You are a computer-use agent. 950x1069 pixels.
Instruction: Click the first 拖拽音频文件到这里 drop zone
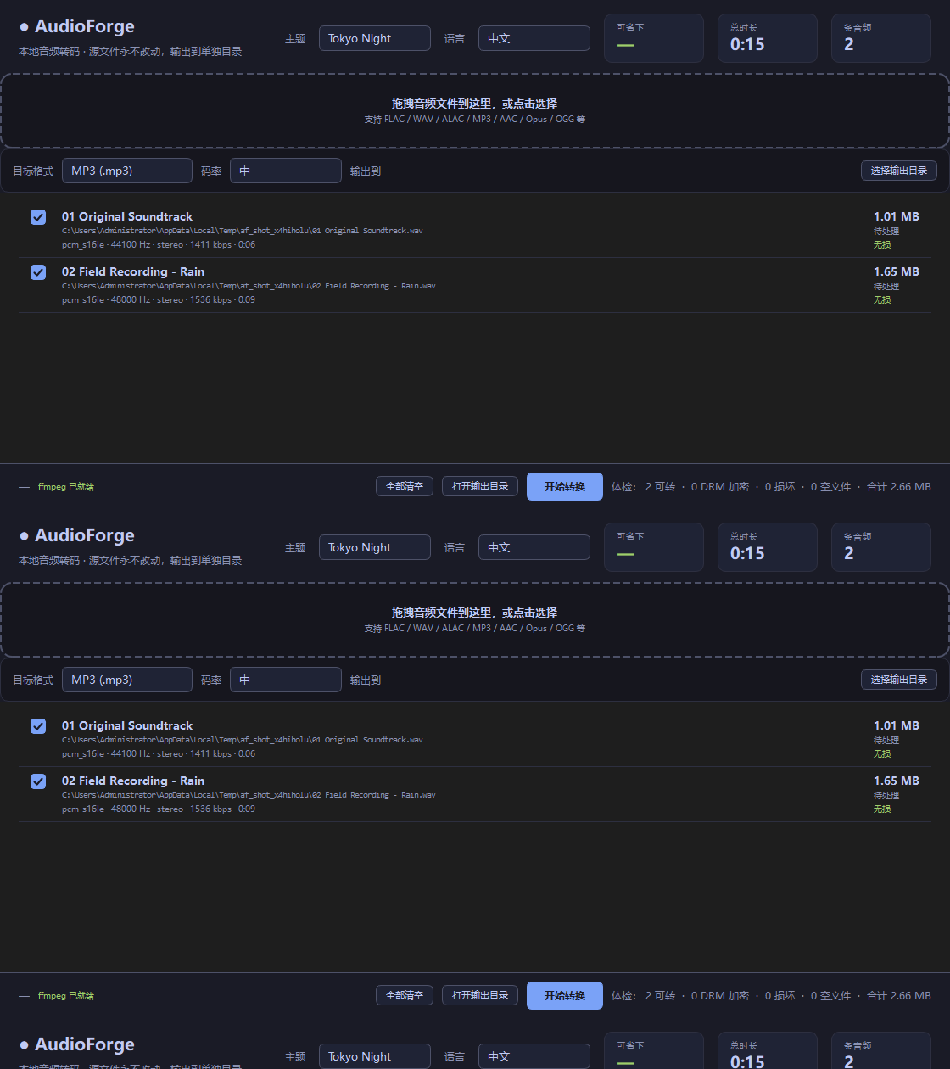click(x=475, y=111)
